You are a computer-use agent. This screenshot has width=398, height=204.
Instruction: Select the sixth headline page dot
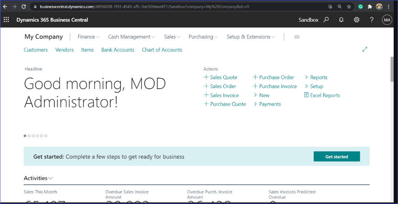[x=46, y=136]
